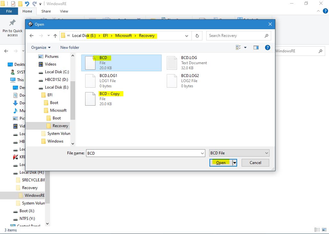Image resolution: width=329 pixels, height=234 pixels.
Task: Click New folder button
Action: (70, 48)
